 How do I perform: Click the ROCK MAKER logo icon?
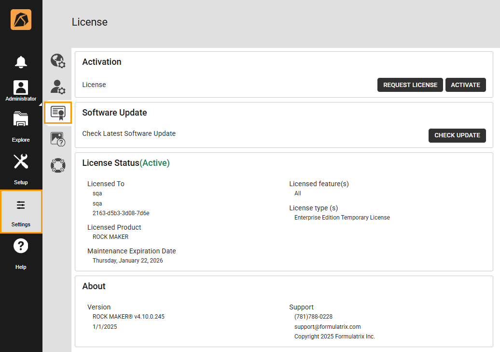point(21,20)
